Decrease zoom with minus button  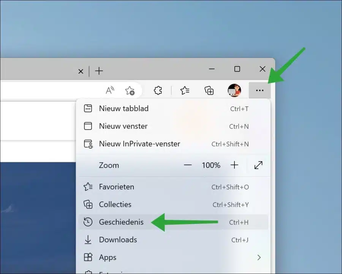(x=188, y=165)
